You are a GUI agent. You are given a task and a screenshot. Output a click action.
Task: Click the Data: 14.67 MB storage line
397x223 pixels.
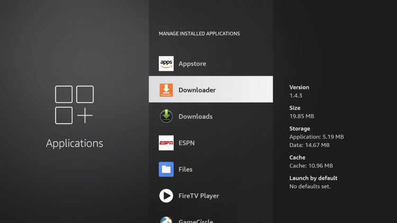click(x=310, y=145)
